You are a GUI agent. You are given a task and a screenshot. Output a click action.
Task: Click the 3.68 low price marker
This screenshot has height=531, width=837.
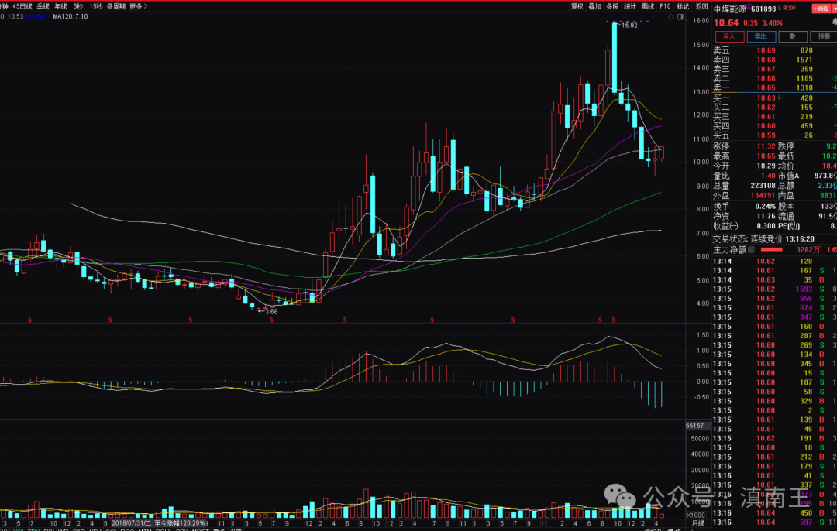point(267,311)
